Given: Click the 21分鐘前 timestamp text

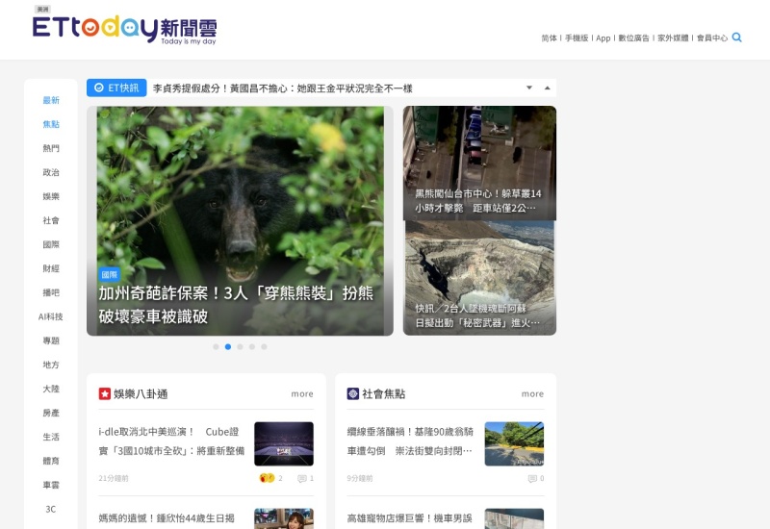Looking at the screenshot, I should click(114, 478).
